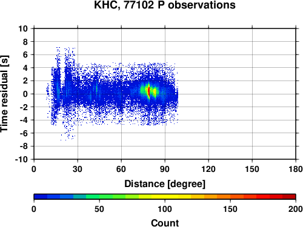Click the x-axis tick label '60'

(121, 169)
